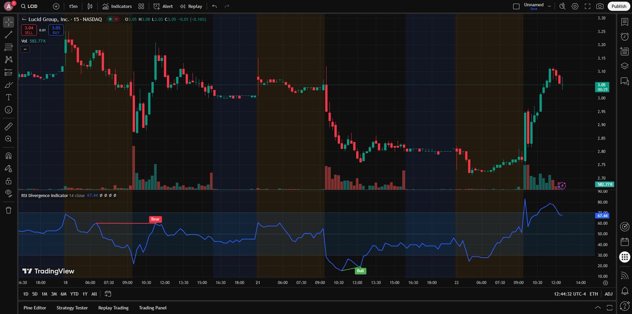This screenshot has width=632, height=314.
Task: Open Quick Search icon
Action: pyautogui.click(x=562, y=6)
